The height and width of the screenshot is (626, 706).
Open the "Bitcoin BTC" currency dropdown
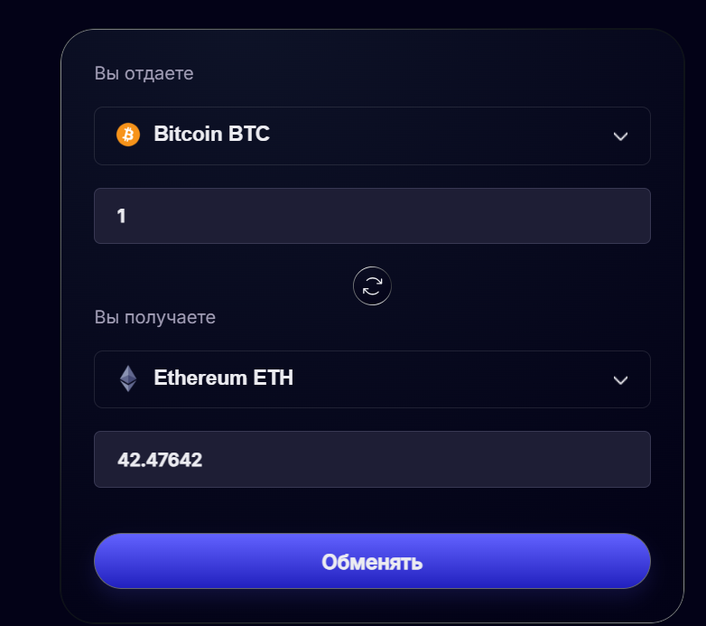[372, 136]
